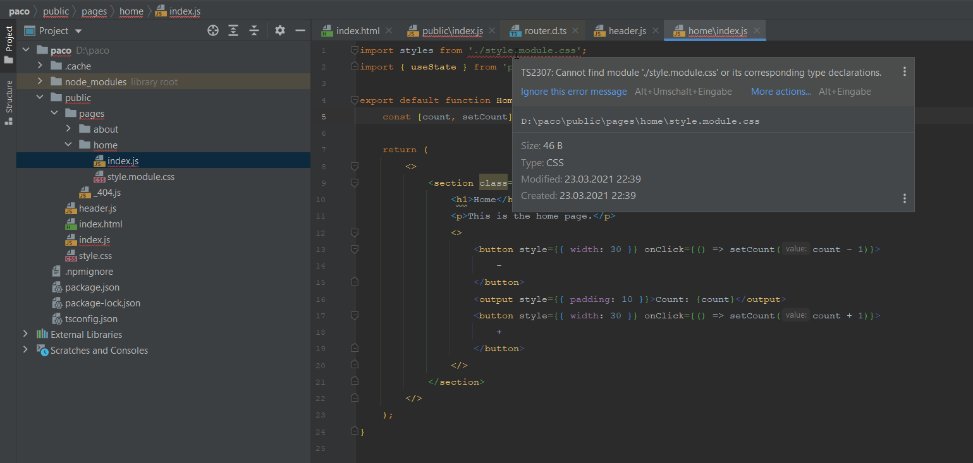Click Ignore this error message link

click(574, 92)
